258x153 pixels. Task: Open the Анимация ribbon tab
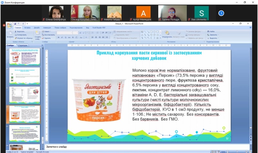47,28
